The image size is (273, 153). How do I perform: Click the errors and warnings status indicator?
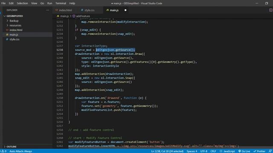pos(4,151)
